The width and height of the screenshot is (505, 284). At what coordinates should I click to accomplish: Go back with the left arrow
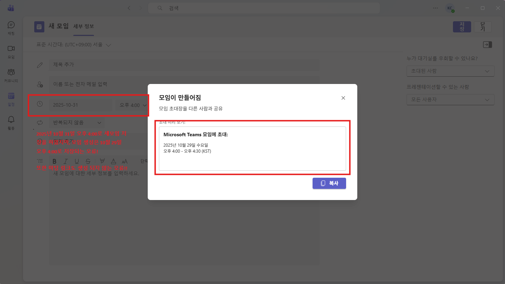point(129,8)
